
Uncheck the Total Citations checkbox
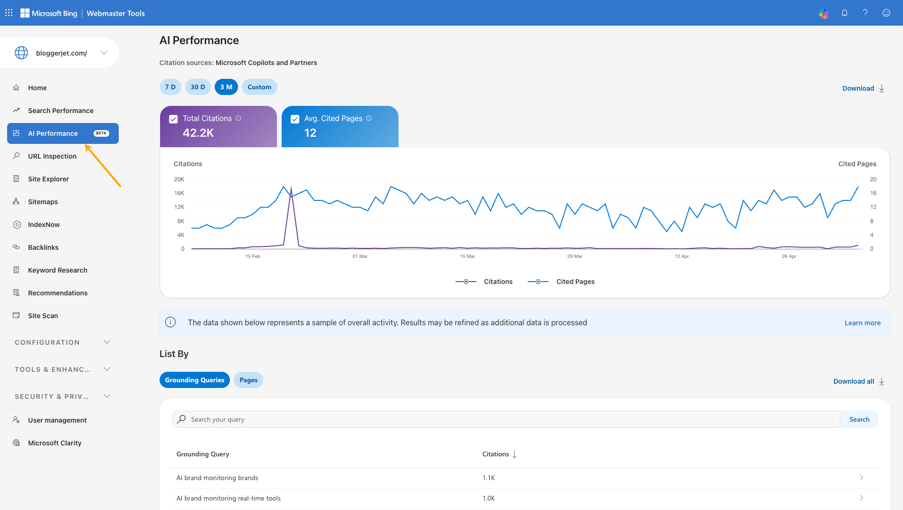[173, 119]
